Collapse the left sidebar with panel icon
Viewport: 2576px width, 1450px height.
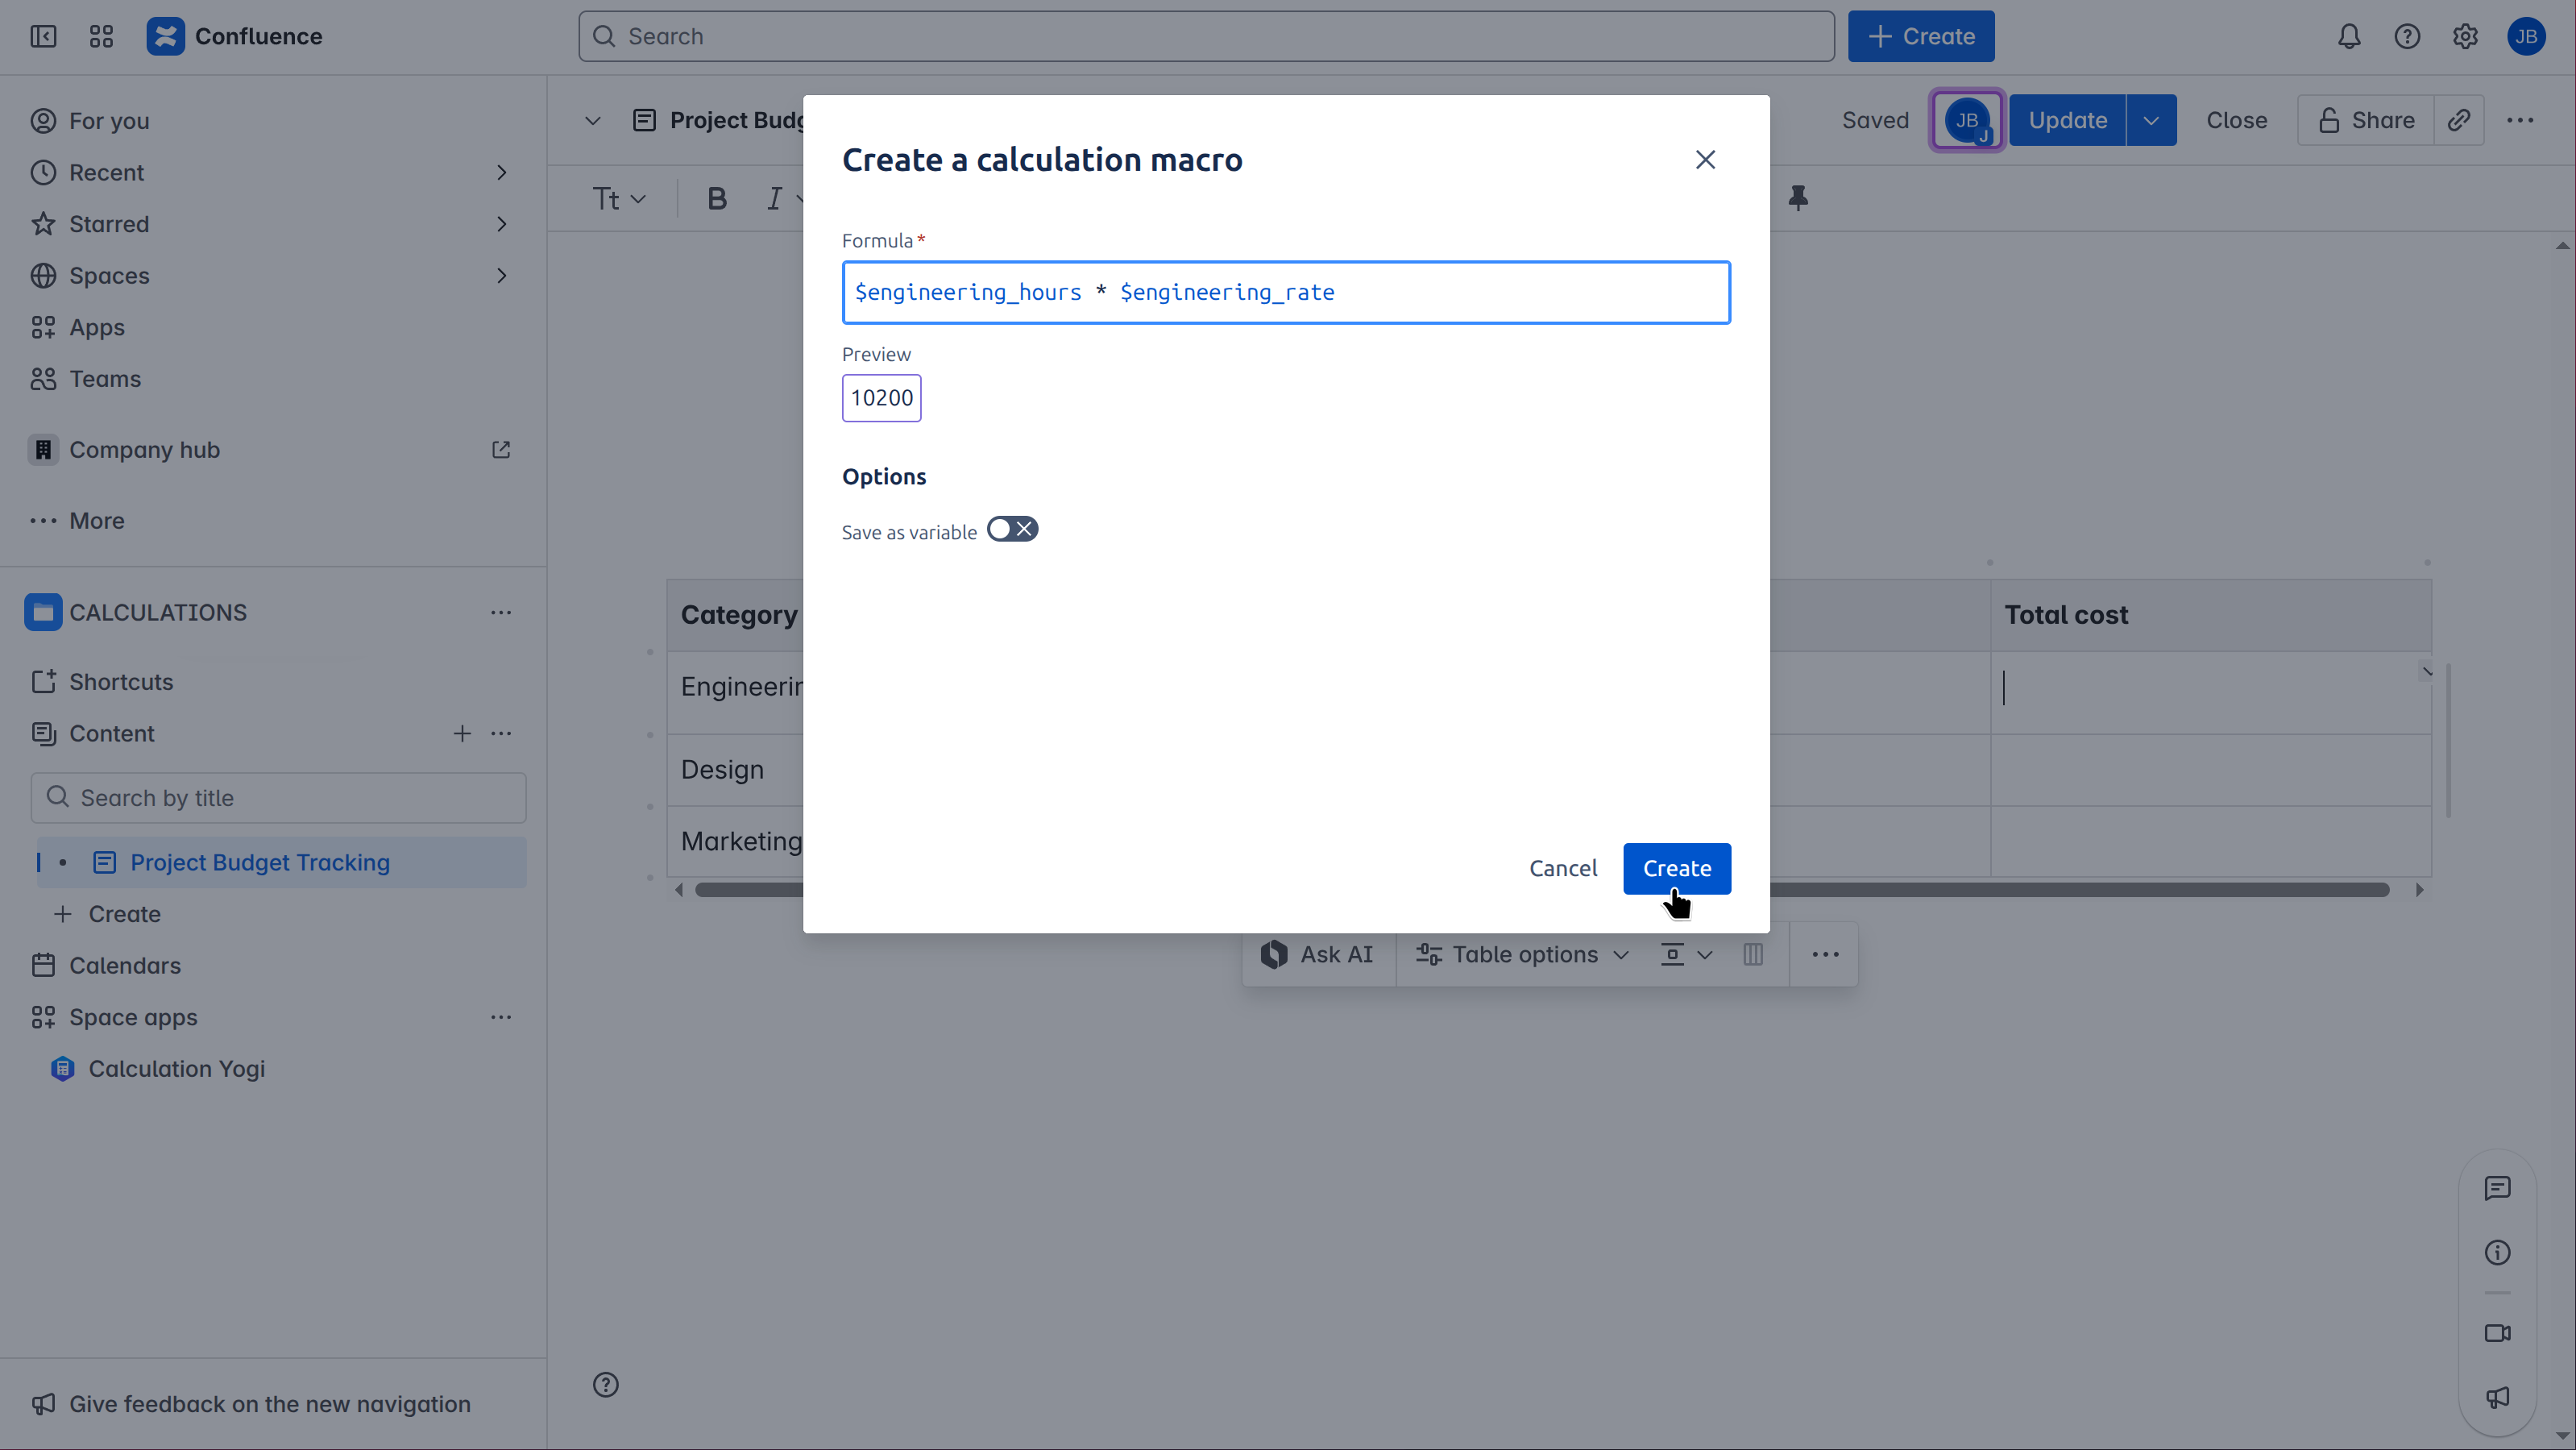pyautogui.click(x=44, y=36)
